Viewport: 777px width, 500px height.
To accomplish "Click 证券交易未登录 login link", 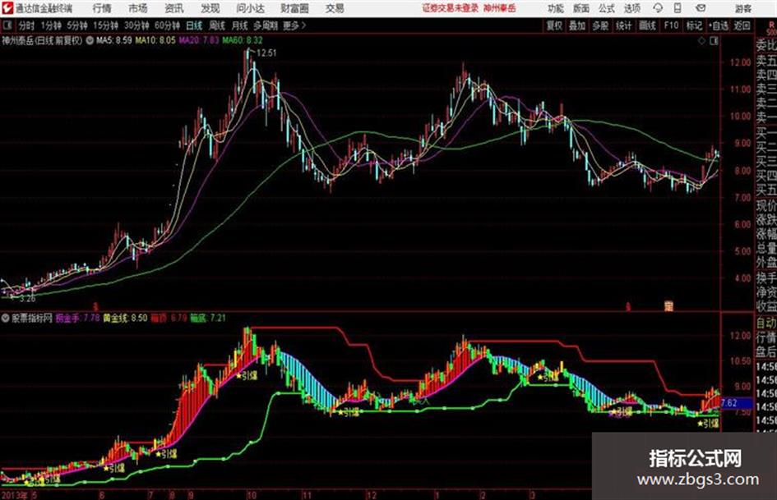I will tap(450, 8).
